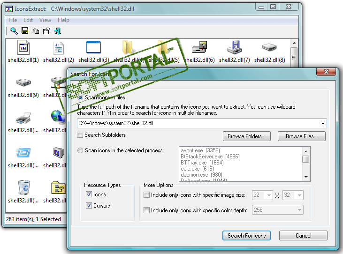Select the moon sleep monitor icon
This screenshot has width=343, height=254.
pyautogui.click(x=58, y=152)
